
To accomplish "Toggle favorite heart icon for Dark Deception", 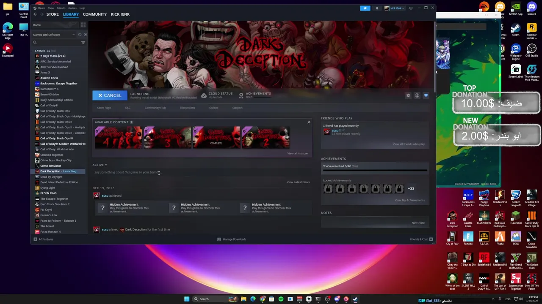I will coord(426,95).
